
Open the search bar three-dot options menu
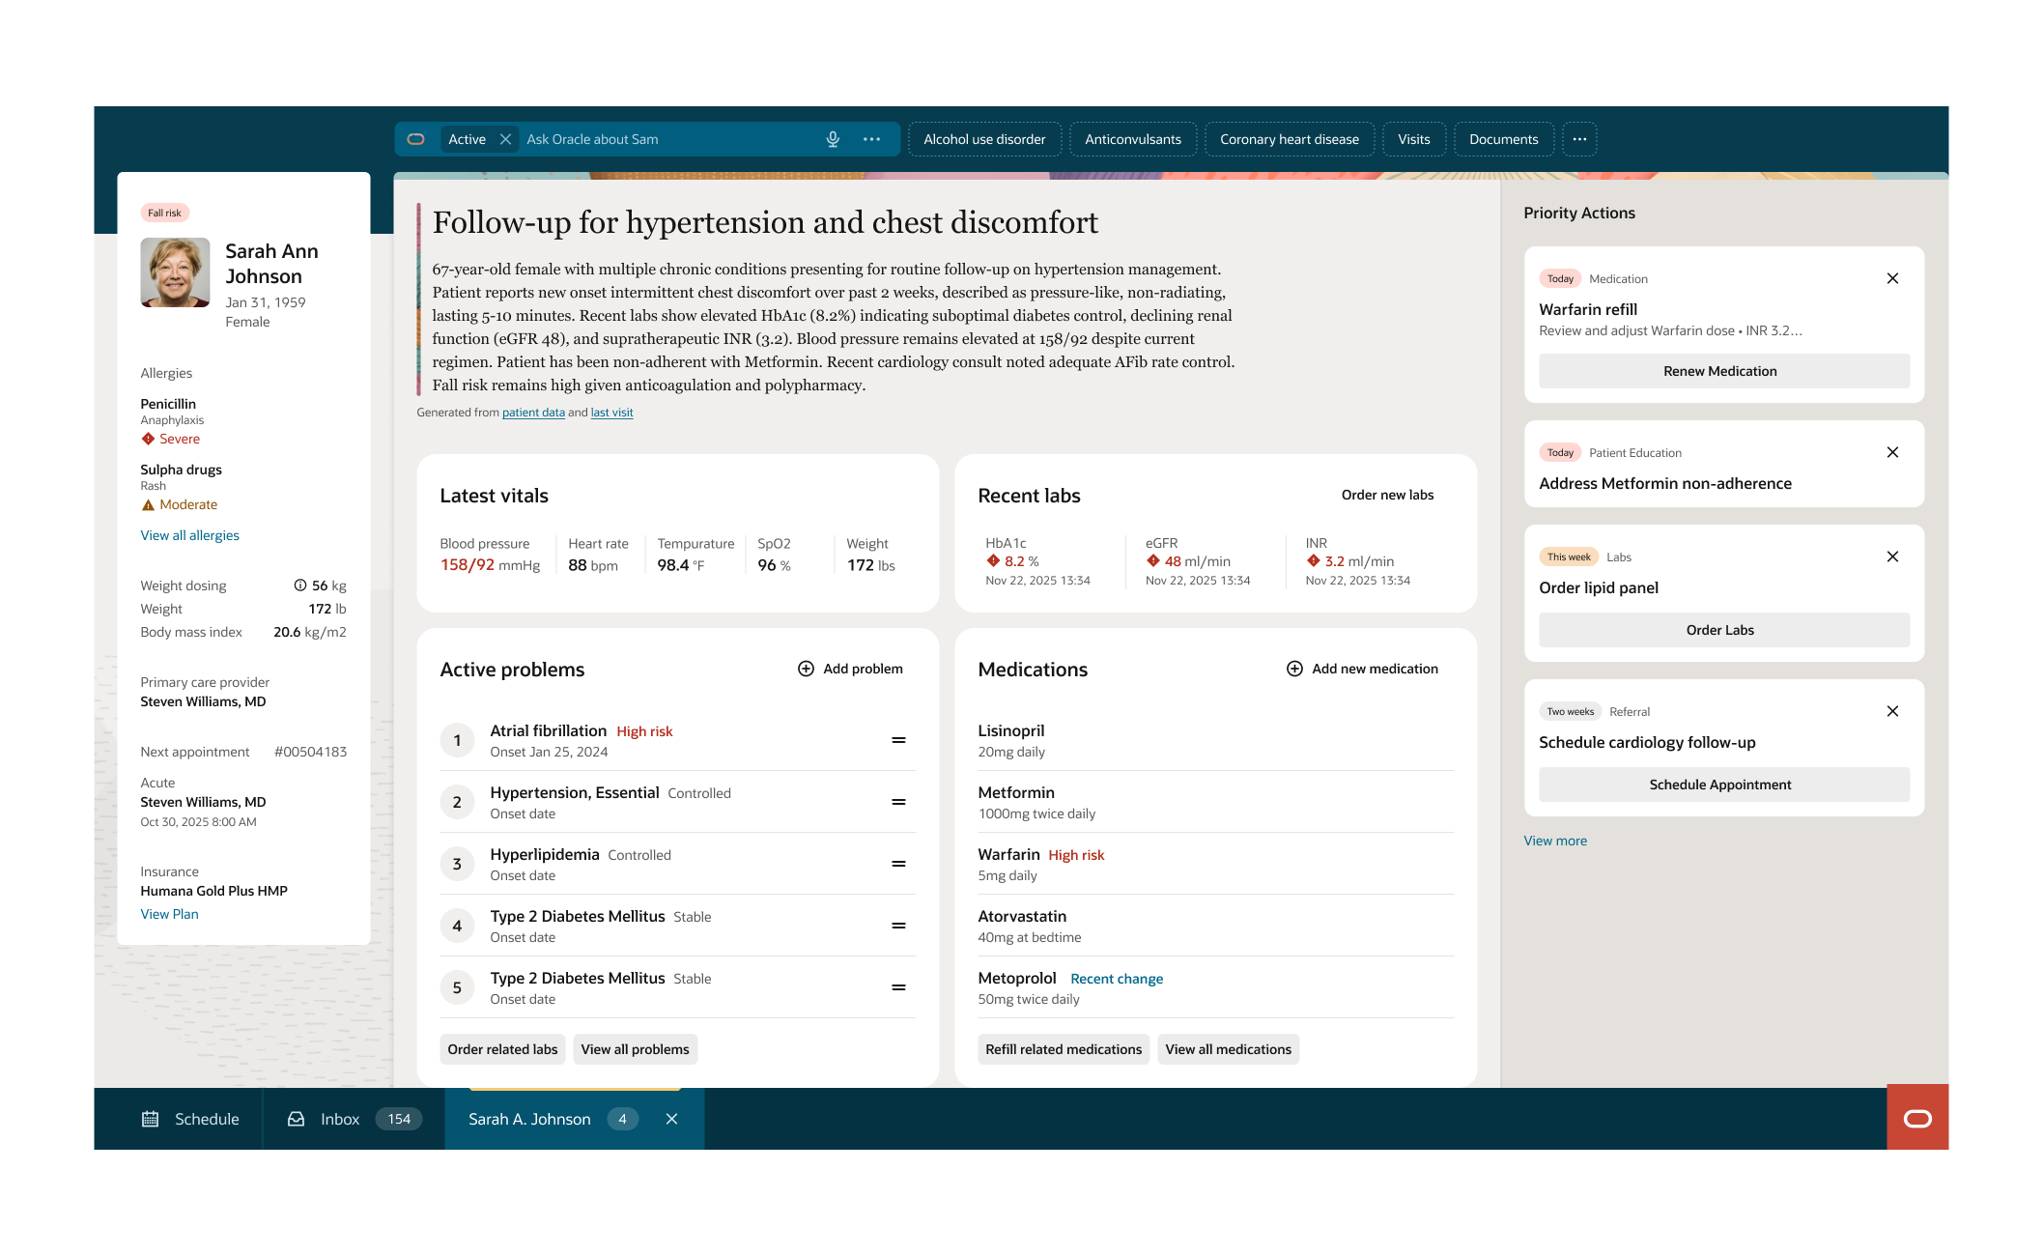871,139
